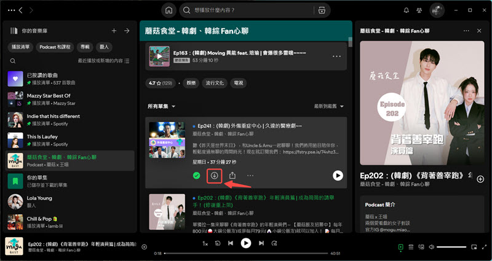This screenshot has width=492, height=261.
Task: Play the Ep163 trailer thumbnail
Action: (x=159, y=56)
